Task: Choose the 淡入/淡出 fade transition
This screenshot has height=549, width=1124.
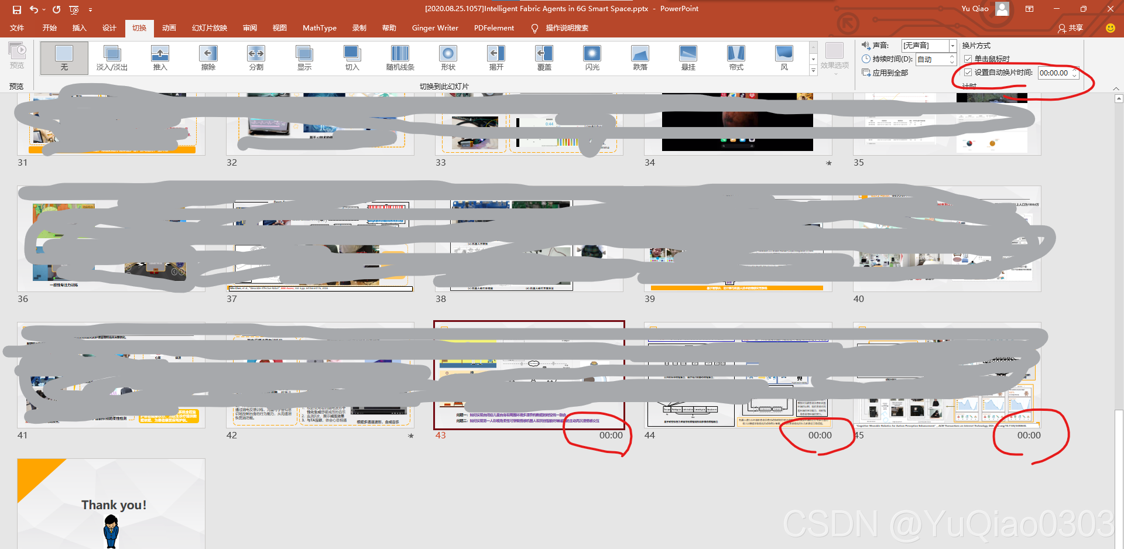Action: [112, 58]
